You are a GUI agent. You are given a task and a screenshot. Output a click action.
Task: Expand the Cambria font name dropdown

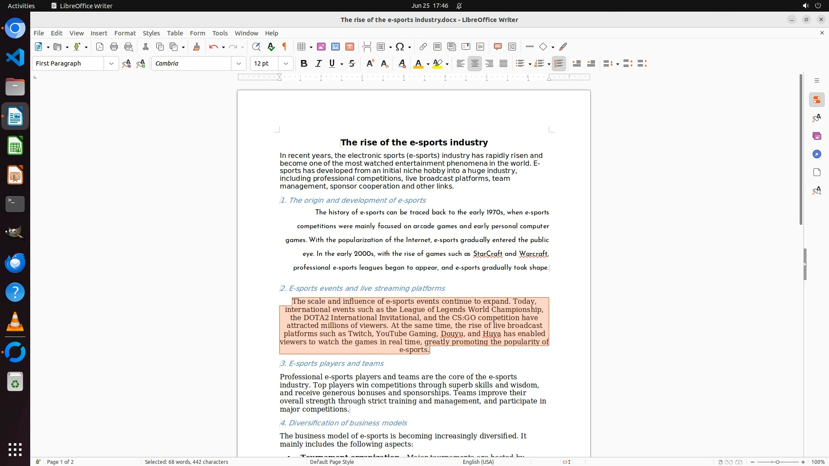coord(238,63)
